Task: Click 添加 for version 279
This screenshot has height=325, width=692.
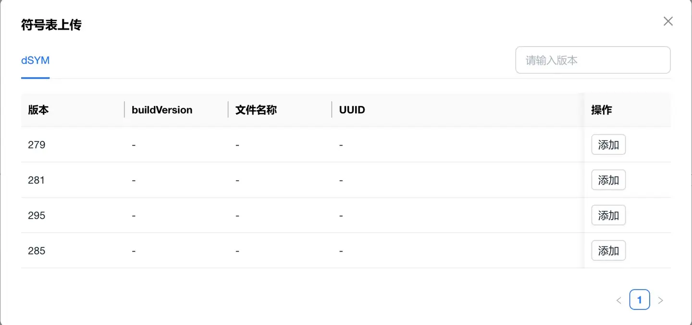Action: coord(608,145)
